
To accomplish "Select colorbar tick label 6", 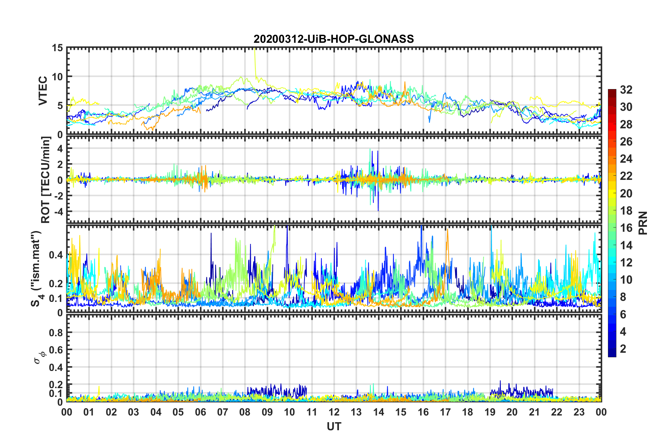I will coord(623,315).
